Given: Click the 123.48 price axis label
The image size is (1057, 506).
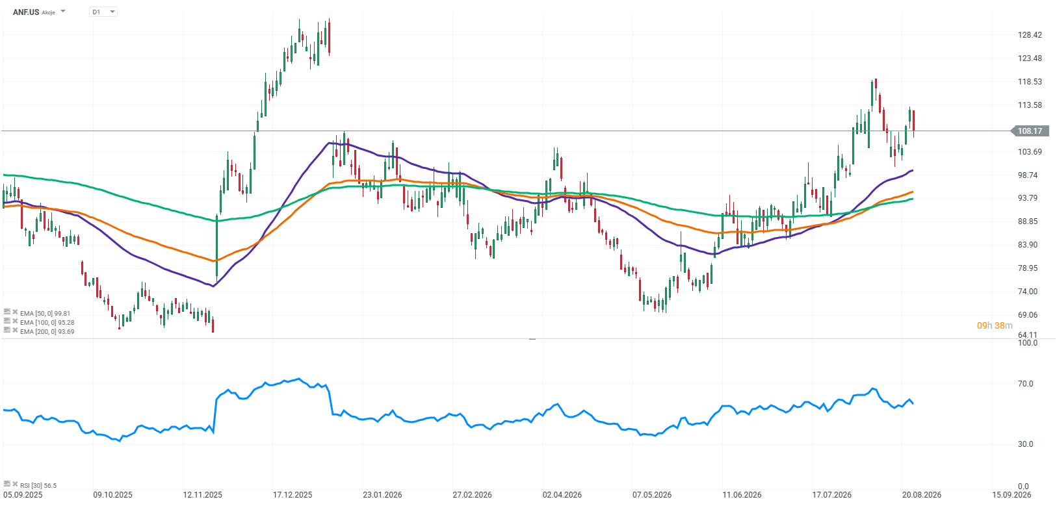Looking at the screenshot, I should click(1030, 58).
